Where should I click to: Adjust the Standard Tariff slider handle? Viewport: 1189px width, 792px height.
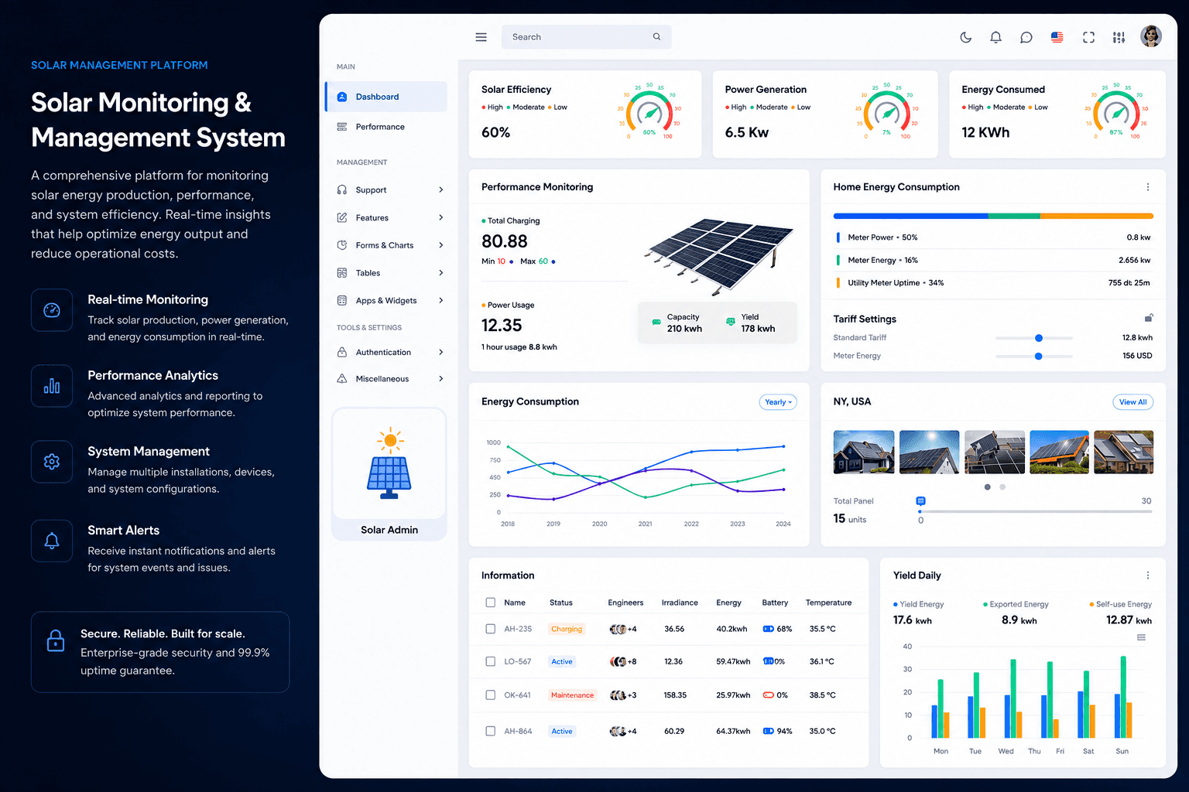[1039, 338]
